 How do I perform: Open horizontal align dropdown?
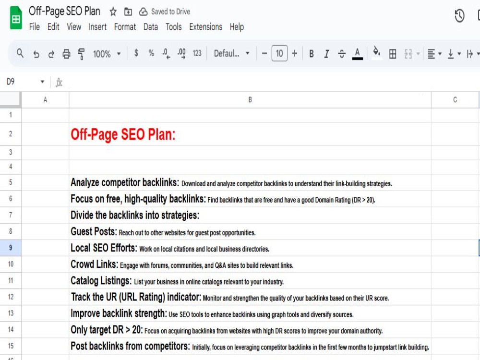(434, 54)
